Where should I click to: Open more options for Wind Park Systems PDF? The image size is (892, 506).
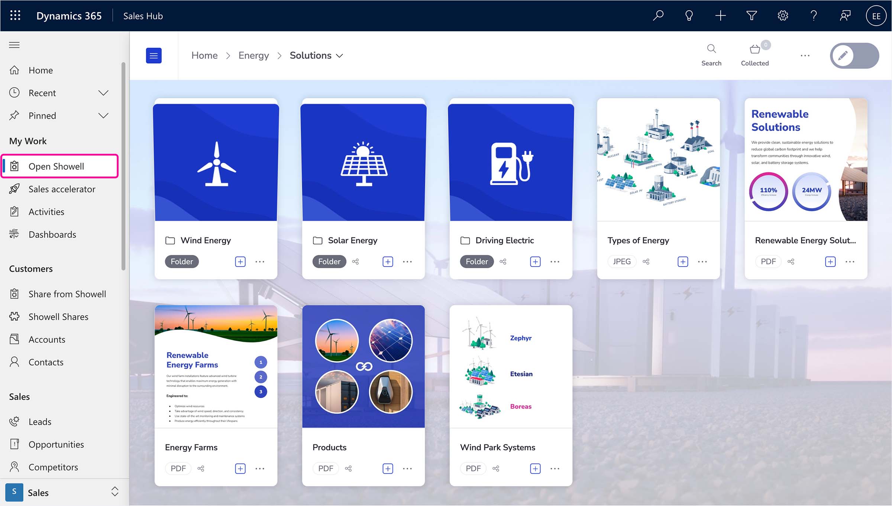[x=555, y=468]
